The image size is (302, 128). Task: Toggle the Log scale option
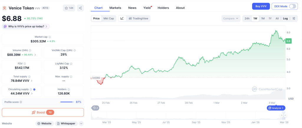(285, 19)
